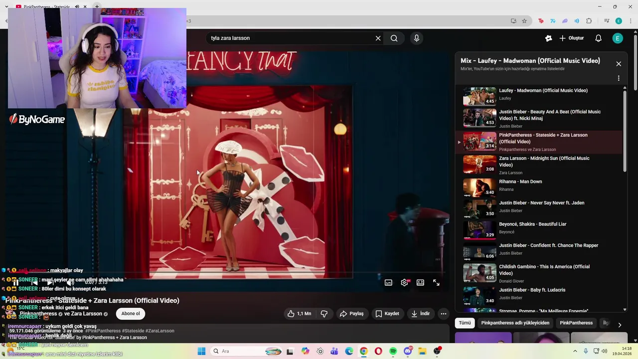638x359 pixels.
Task: Select Pinkpantheress adlı yükleyiciden chip
Action: coord(515,323)
